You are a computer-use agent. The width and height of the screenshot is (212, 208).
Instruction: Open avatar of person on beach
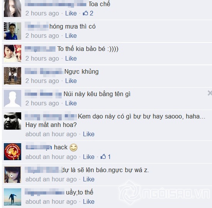coord(12,197)
